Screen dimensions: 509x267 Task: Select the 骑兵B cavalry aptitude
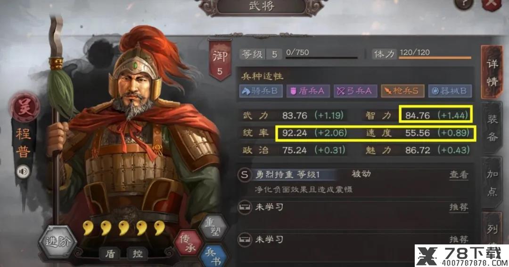click(x=261, y=91)
